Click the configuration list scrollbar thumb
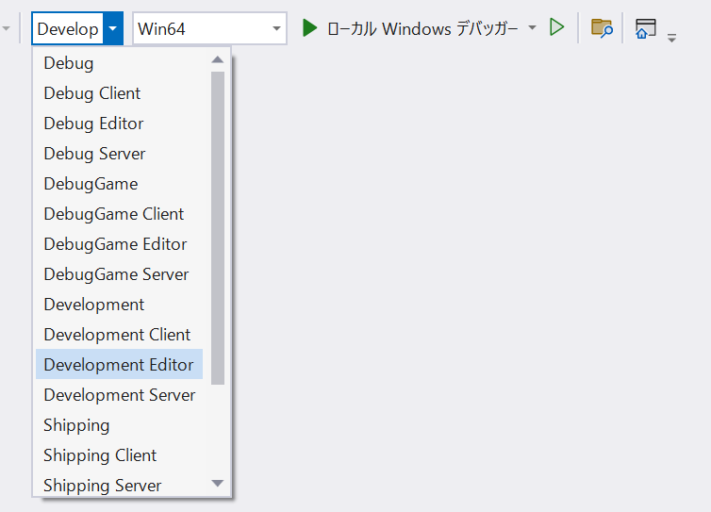Viewport: 711px width, 512px height. point(218,227)
